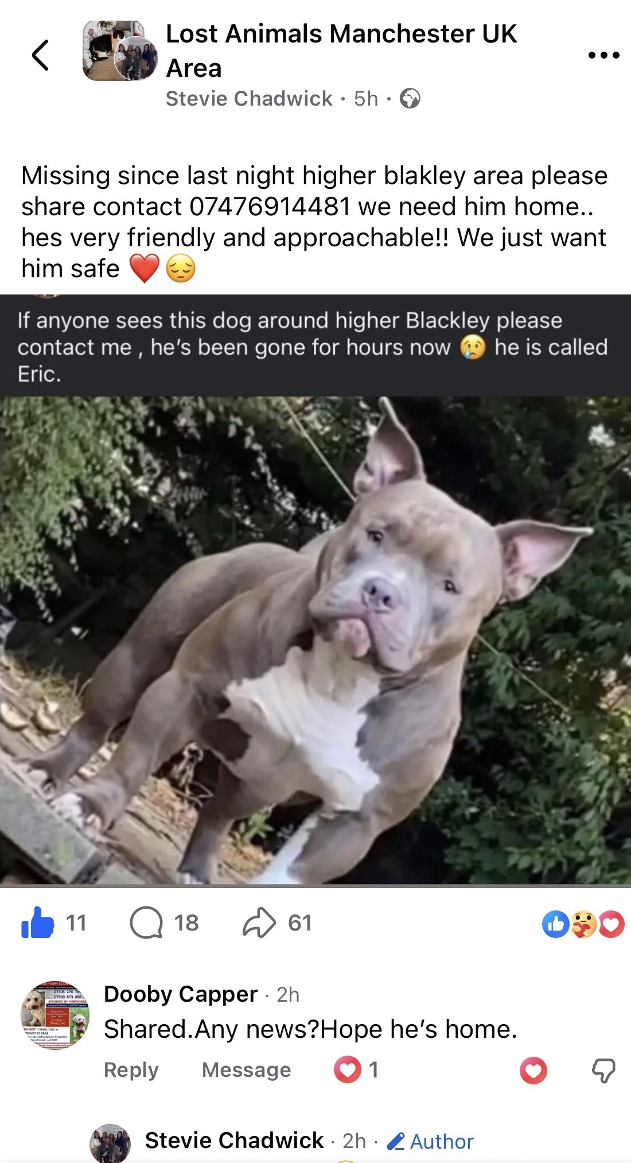Tap the globe public-audience icon
631x1163 pixels.
[410, 99]
